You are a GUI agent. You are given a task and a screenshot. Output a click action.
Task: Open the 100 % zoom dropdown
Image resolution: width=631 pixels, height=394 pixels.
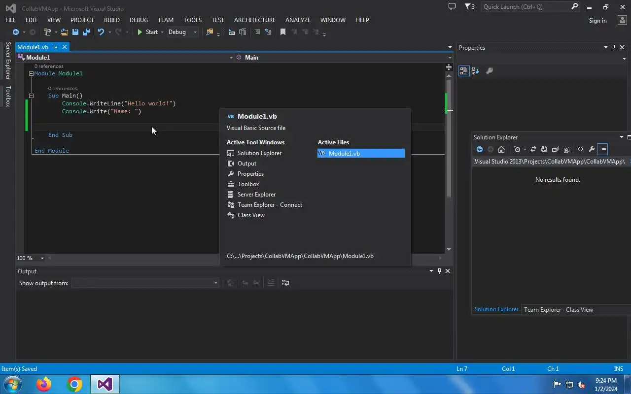pyautogui.click(x=42, y=258)
